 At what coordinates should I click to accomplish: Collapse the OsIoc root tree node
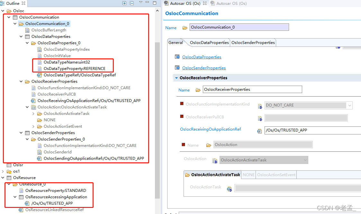pyautogui.click(x=3, y=11)
